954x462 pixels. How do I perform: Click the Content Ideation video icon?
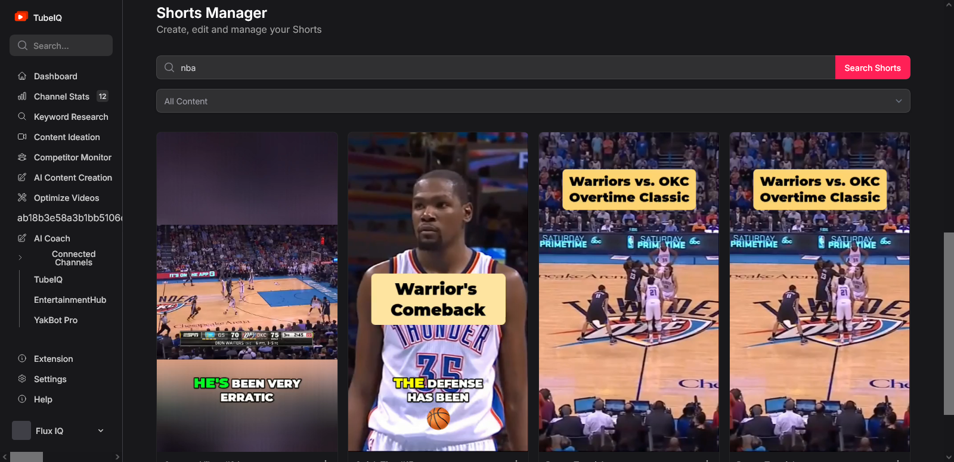[x=22, y=137]
